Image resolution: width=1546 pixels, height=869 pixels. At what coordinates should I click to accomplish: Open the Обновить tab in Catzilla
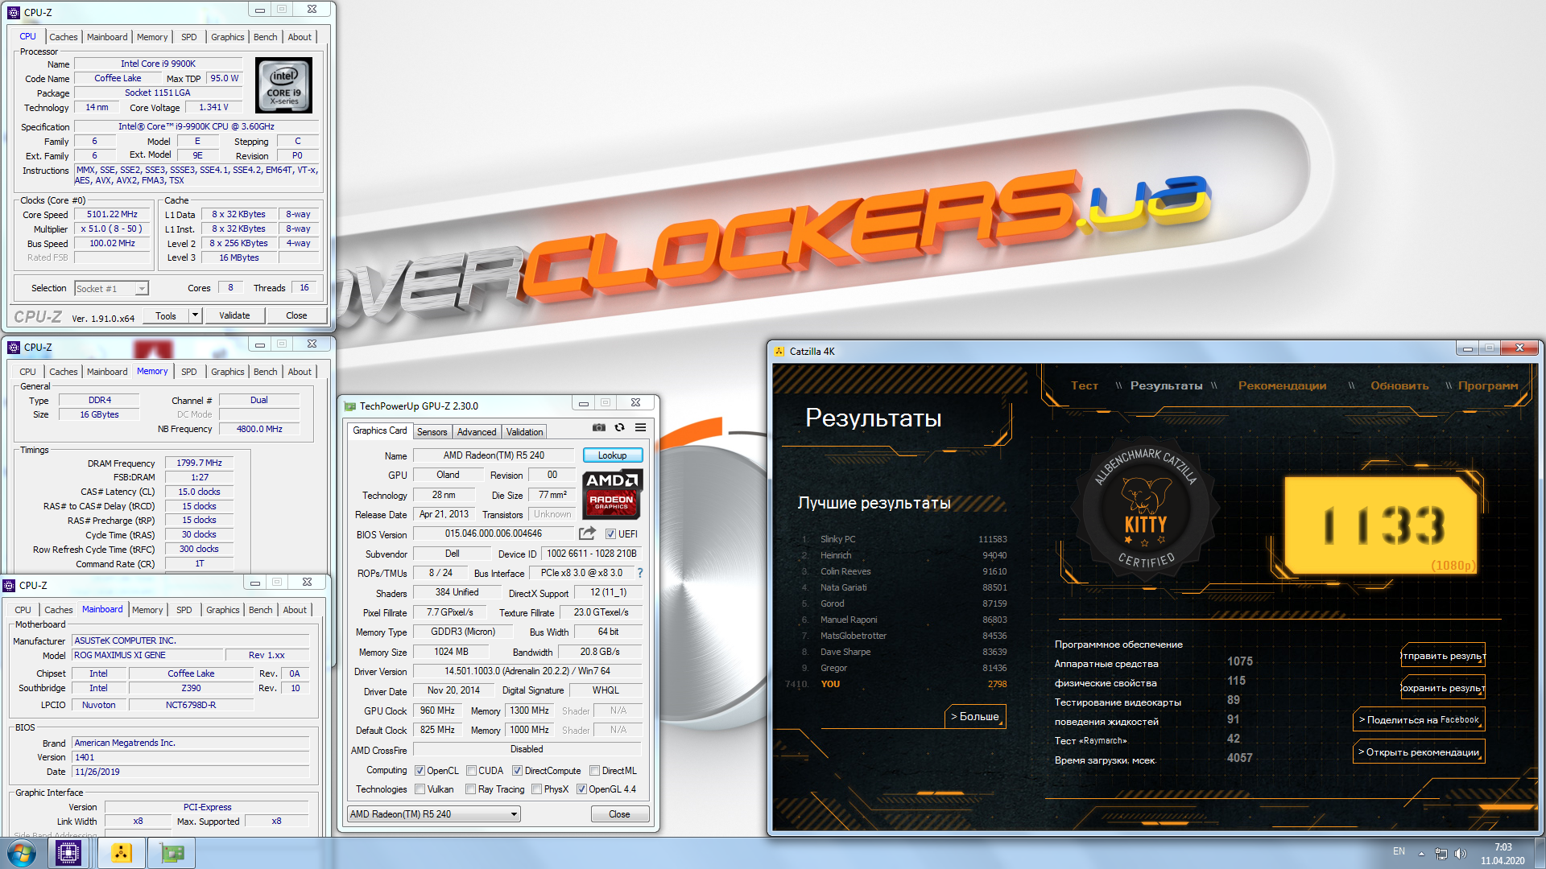click(1399, 385)
